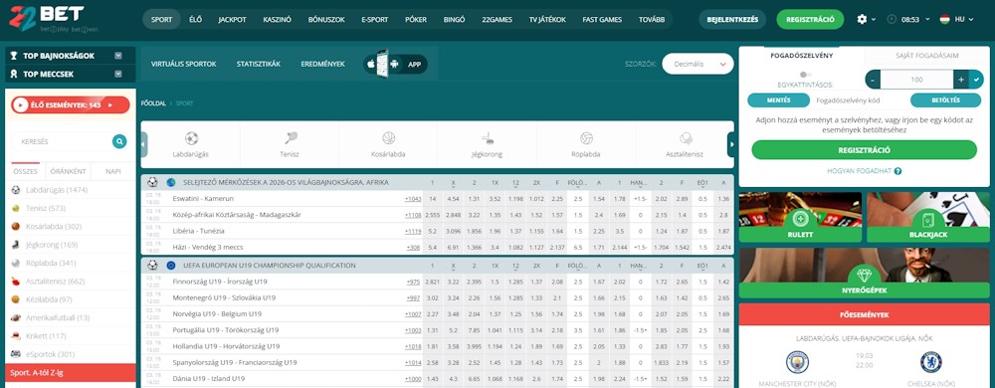Viewport: 995px width, 388px height.
Task: Switch to Napi filter tab
Action: coord(113,171)
